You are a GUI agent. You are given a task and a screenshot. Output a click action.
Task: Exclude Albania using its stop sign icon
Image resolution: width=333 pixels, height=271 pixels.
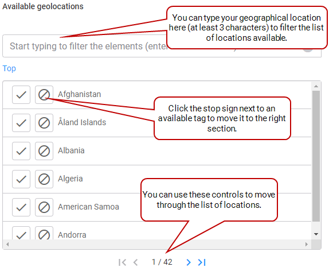pyautogui.click(x=44, y=151)
